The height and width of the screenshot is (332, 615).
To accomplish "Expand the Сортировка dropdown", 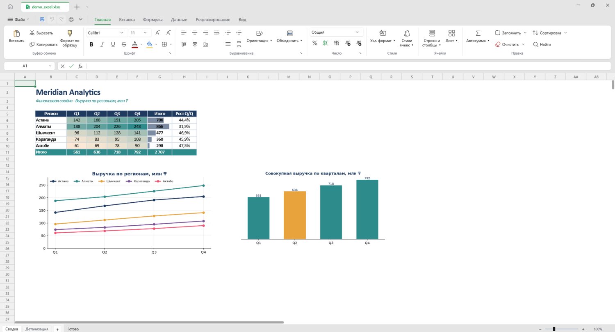I will (565, 33).
